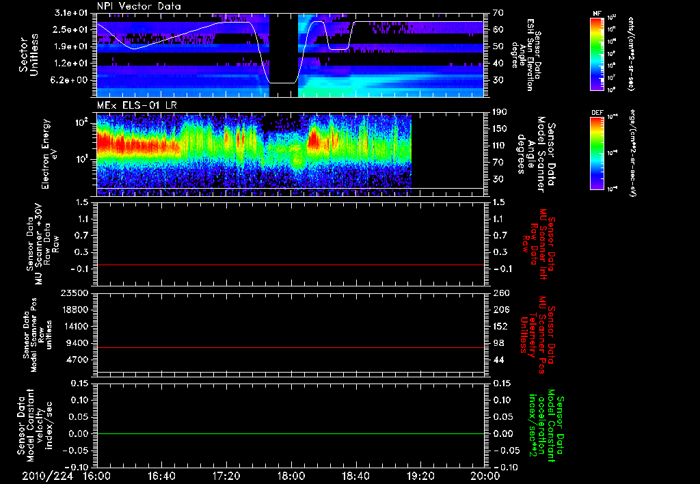Click the "17:20" time axis label
This screenshot has height=484, width=700.
pos(226,476)
